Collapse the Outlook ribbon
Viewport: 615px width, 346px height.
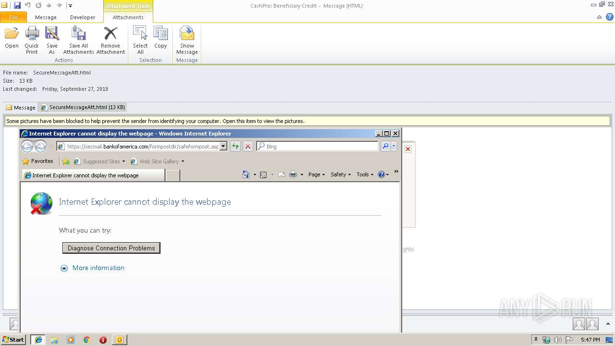599,17
